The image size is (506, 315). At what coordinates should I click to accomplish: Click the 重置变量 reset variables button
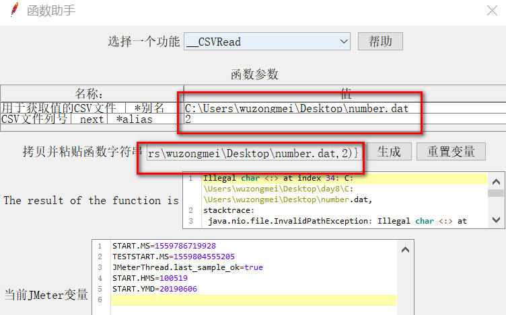coord(451,151)
